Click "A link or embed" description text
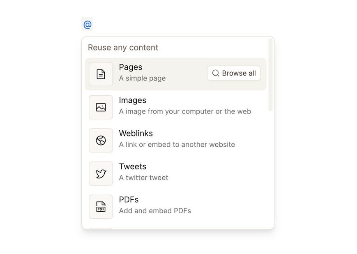 click(x=177, y=144)
